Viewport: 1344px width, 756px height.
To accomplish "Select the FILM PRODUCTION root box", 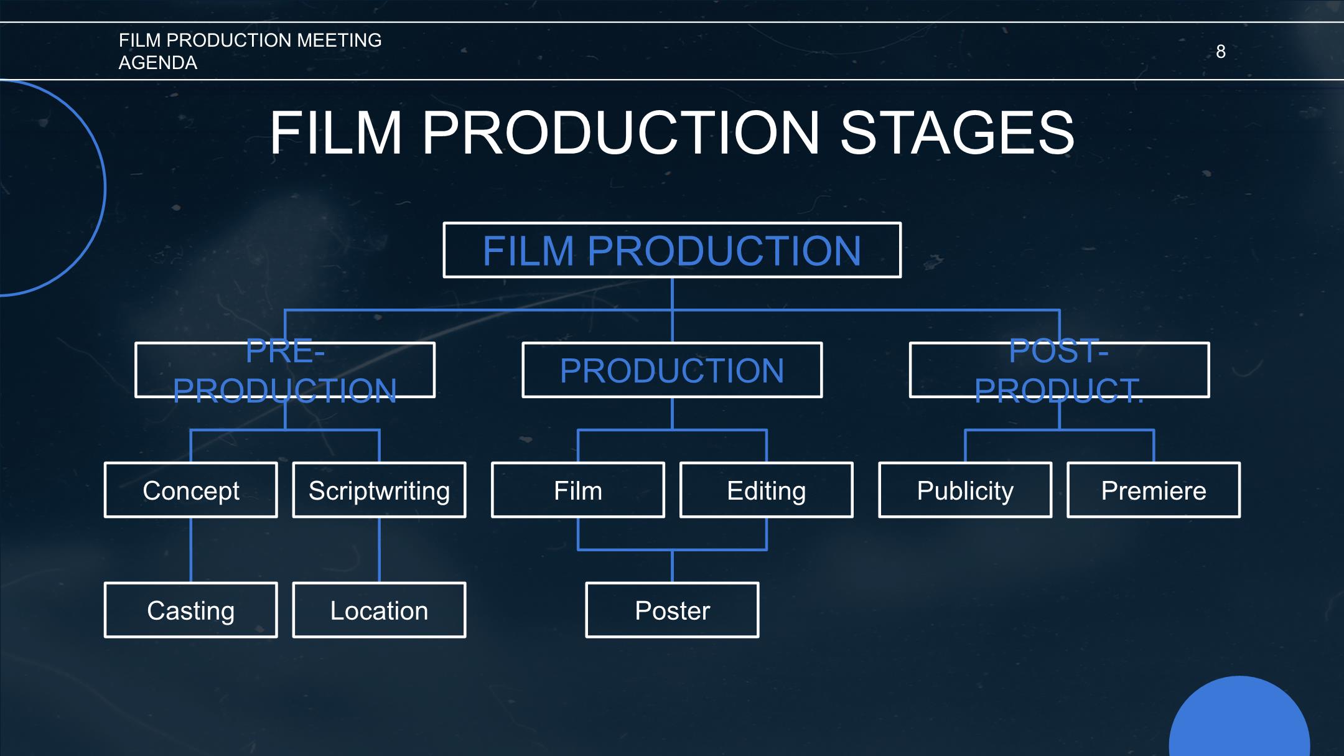I will pyautogui.click(x=672, y=250).
